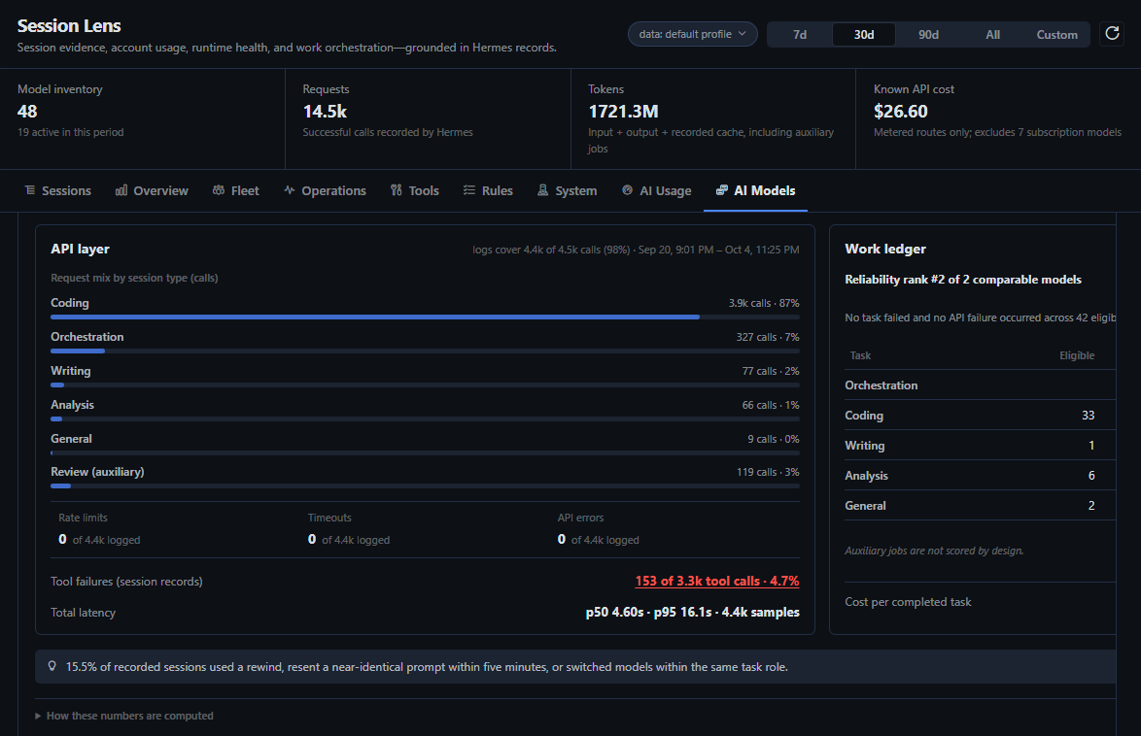The height and width of the screenshot is (736, 1141).
Task: Click the 19 active in this period text
Action: (x=71, y=132)
